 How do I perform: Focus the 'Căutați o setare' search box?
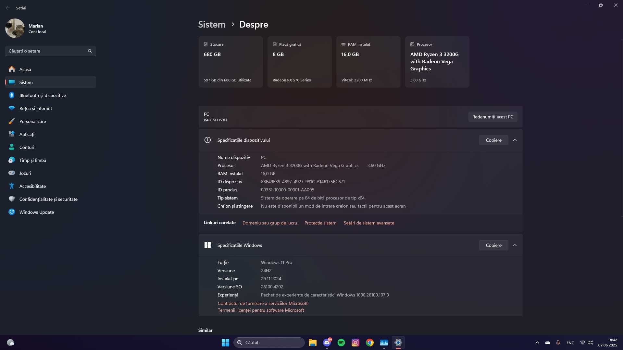[x=50, y=51]
